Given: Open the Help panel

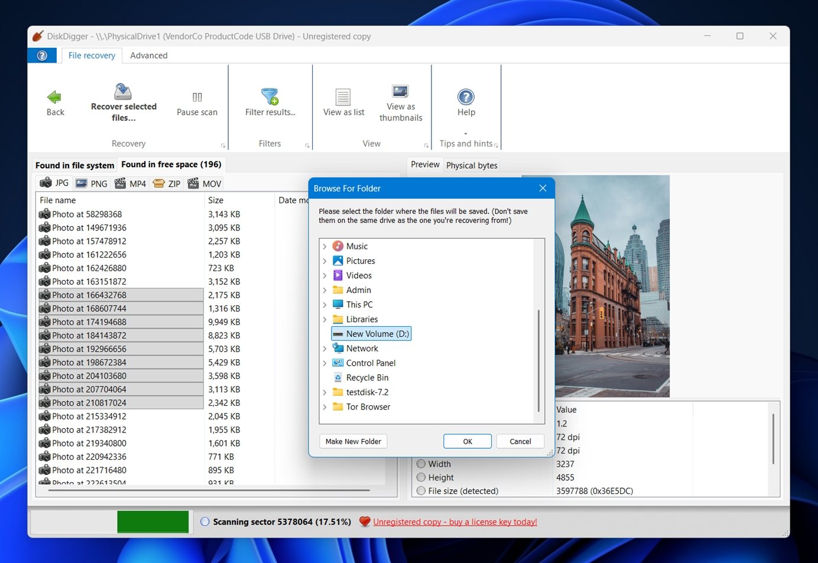Looking at the screenshot, I should [x=466, y=102].
